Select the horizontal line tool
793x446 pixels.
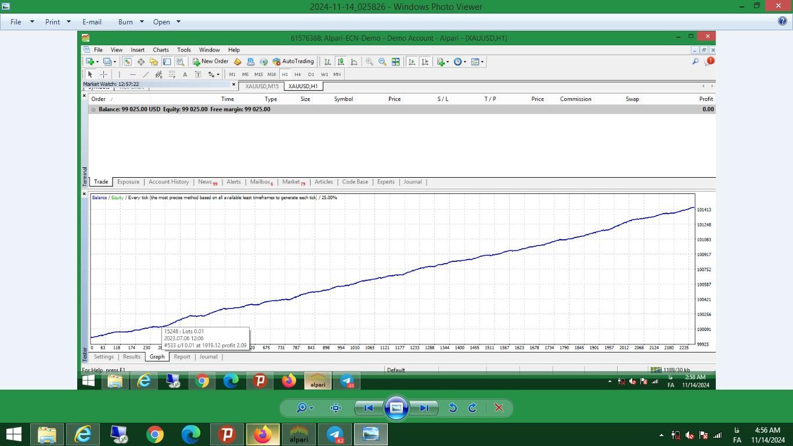click(132, 74)
